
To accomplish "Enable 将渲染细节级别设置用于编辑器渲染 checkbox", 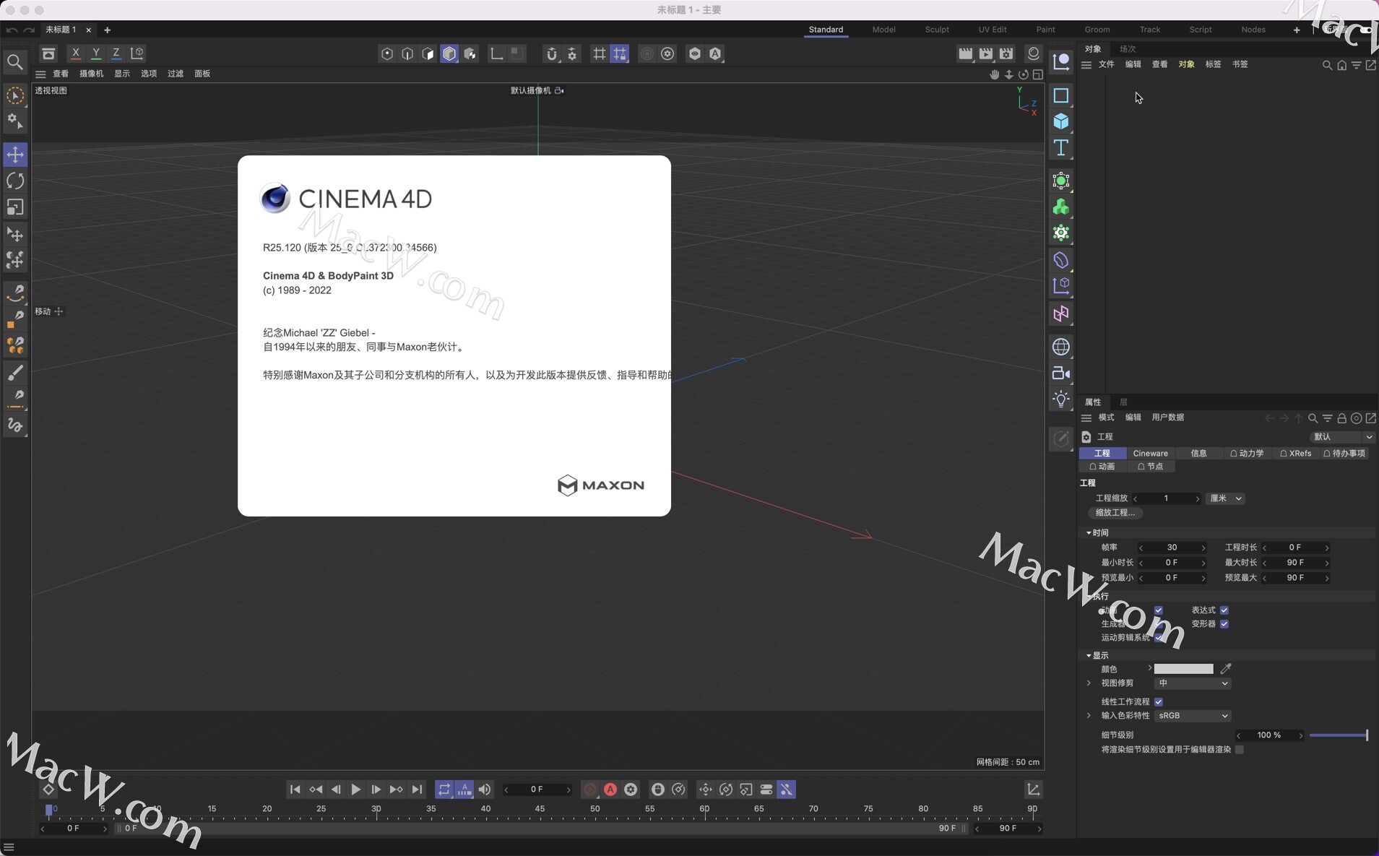I will click(x=1240, y=750).
